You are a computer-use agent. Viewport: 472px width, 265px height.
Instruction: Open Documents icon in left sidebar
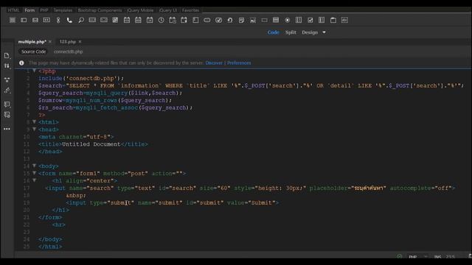pyautogui.click(x=7, y=56)
